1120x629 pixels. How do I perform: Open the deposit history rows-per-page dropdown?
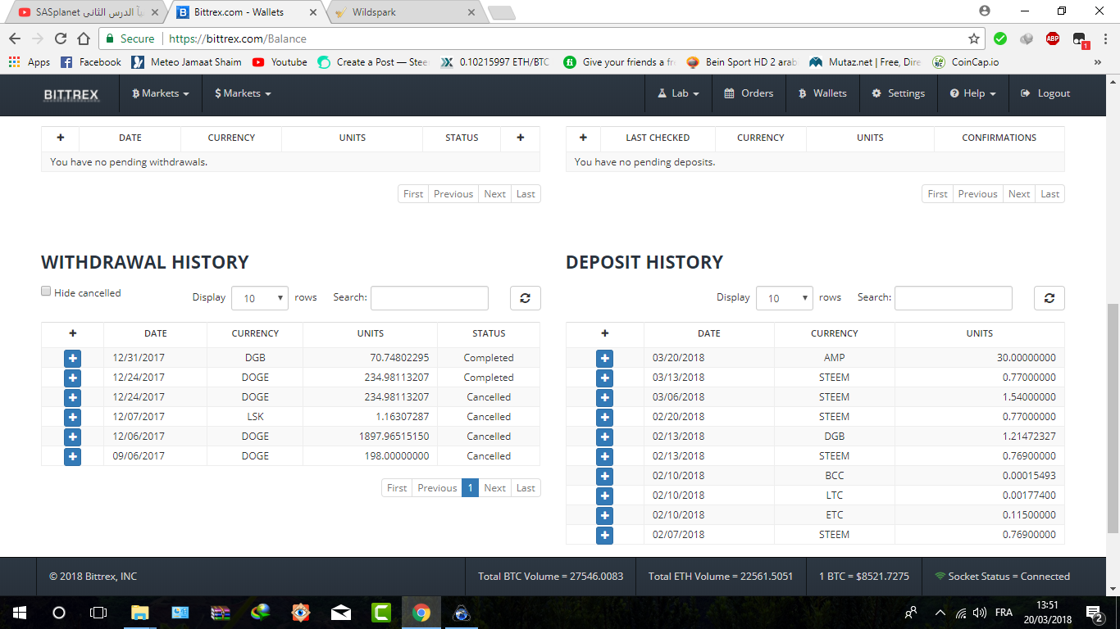coord(784,298)
